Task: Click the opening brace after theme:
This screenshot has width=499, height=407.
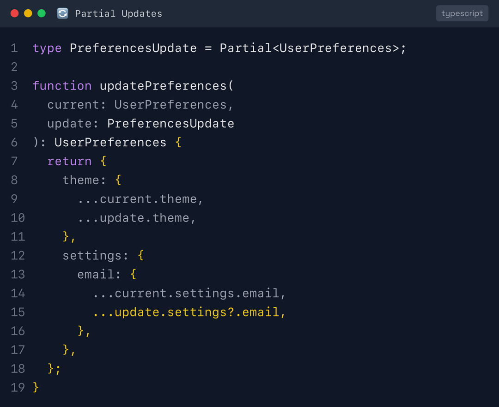Action: pyautogui.click(x=118, y=180)
